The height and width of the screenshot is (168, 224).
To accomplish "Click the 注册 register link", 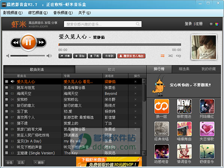I will (199, 24).
